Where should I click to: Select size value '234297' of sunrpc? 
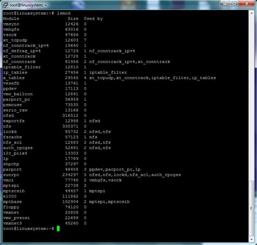70,175
